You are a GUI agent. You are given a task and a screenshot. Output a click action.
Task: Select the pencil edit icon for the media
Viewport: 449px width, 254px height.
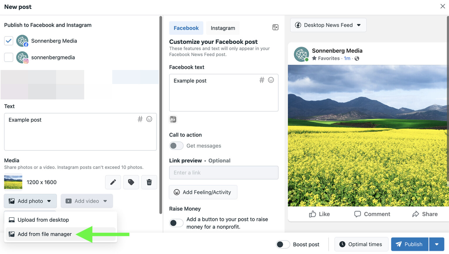[113, 182]
